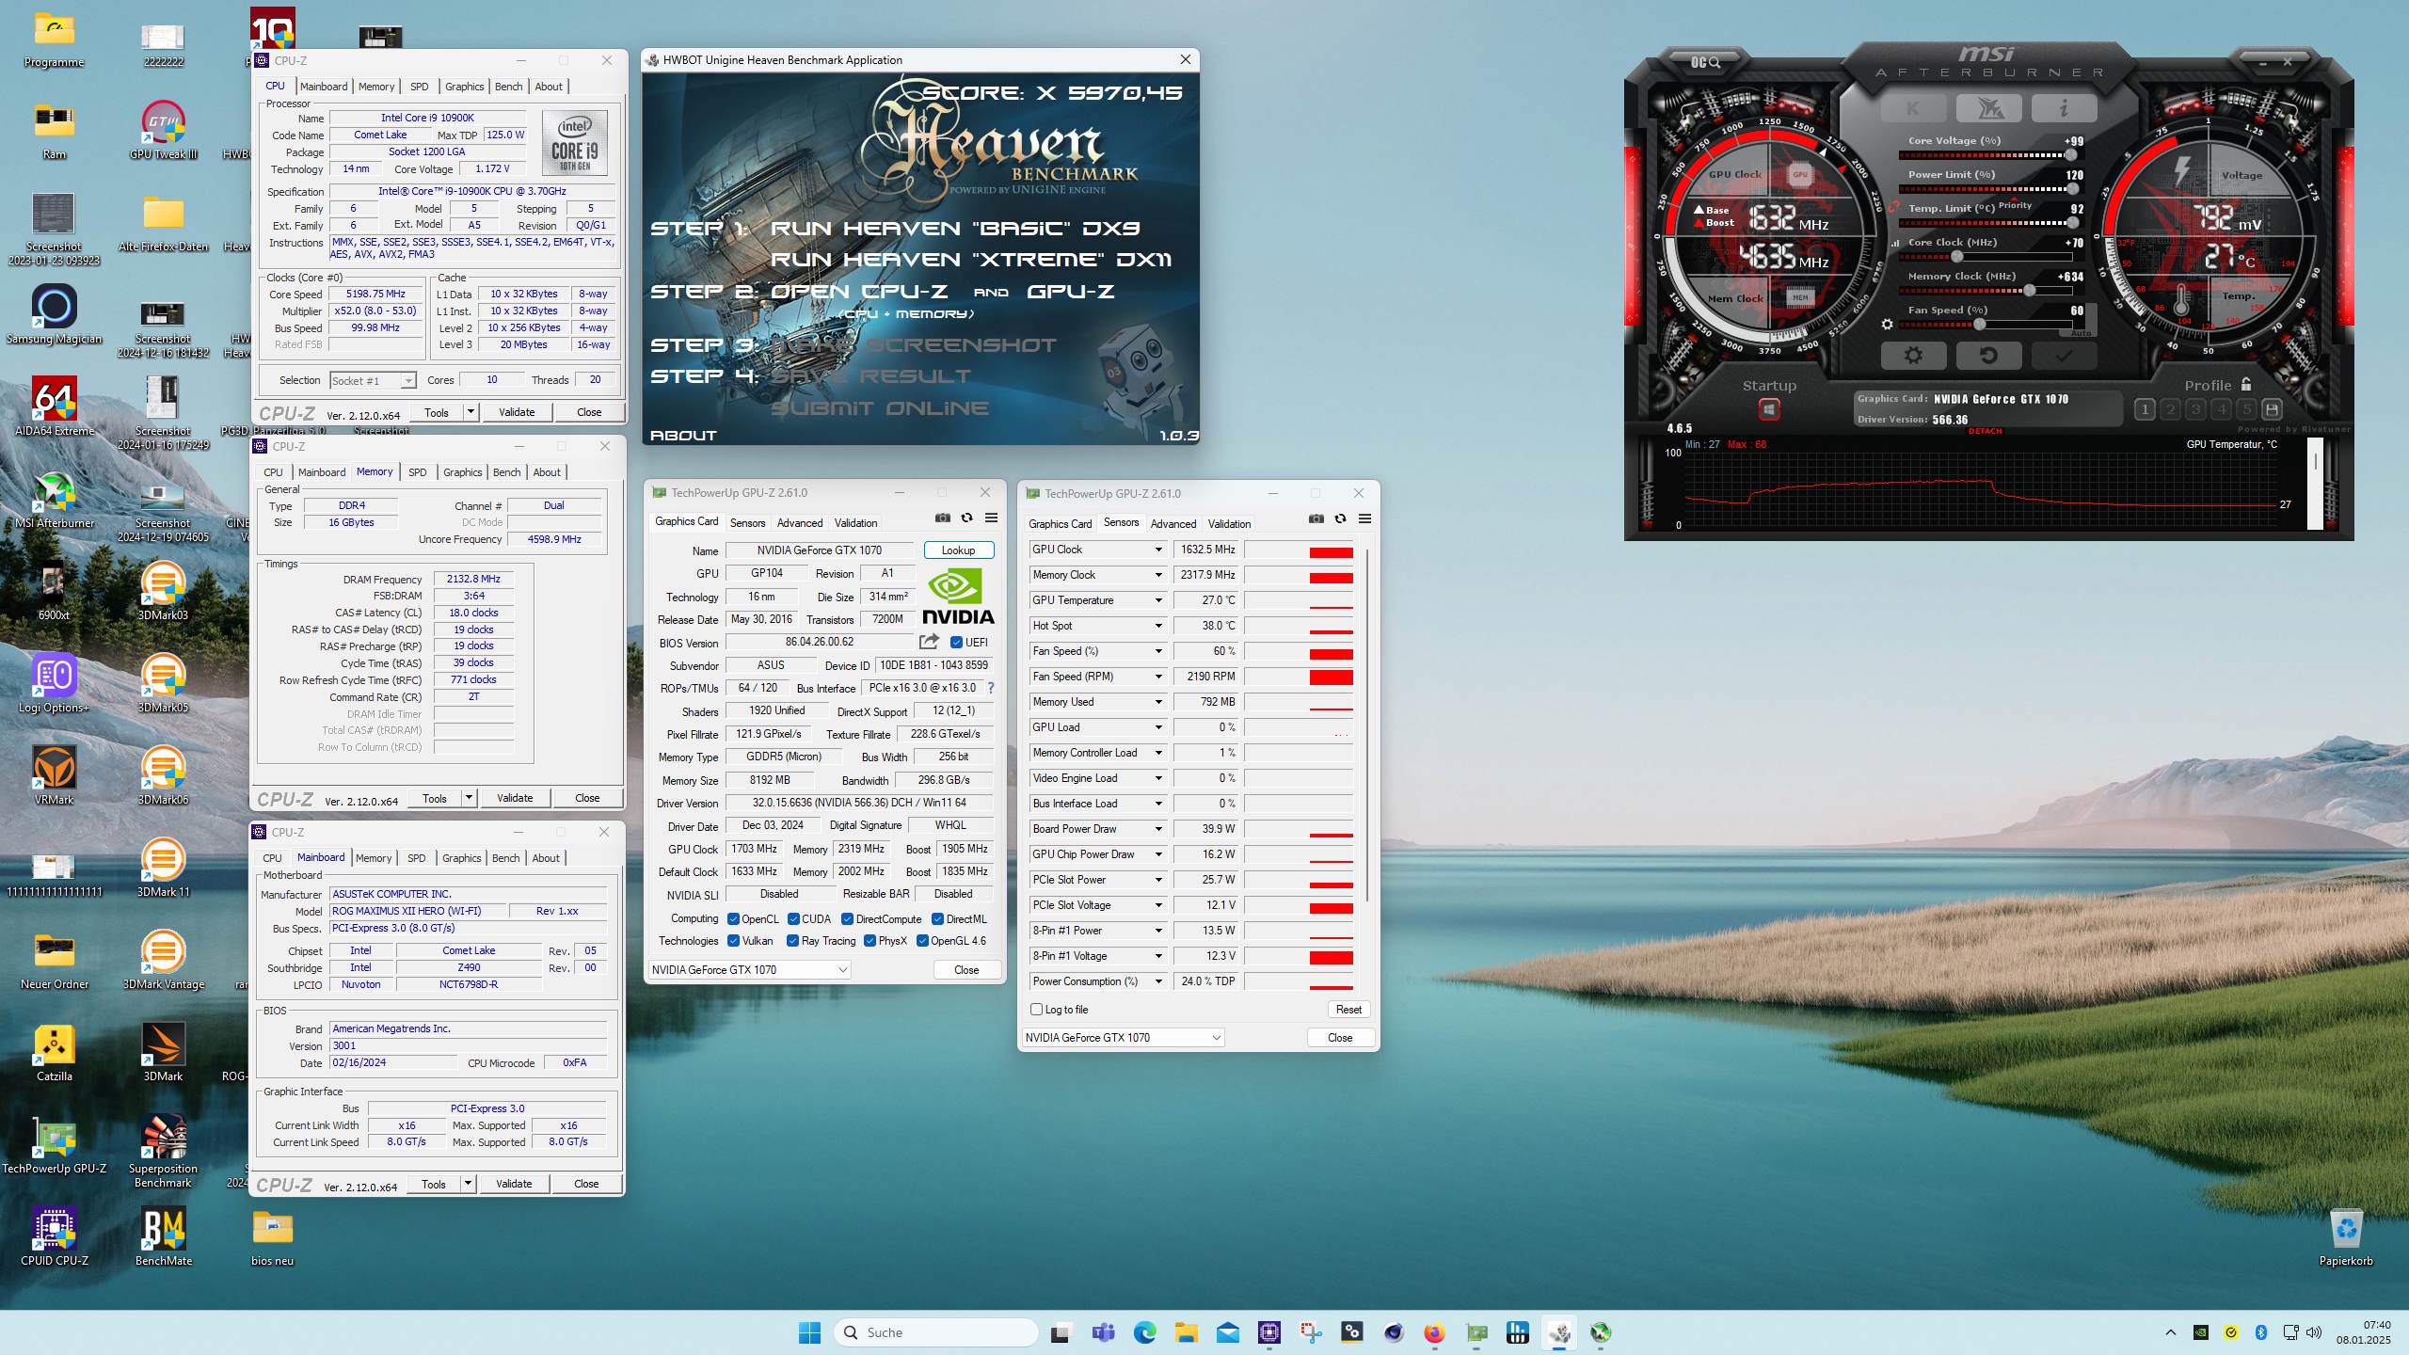The height and width of the screenshot is (1355, 2409).
Task: Click the Kombustor K button in Afterburner
Action: click(1913, 109)
